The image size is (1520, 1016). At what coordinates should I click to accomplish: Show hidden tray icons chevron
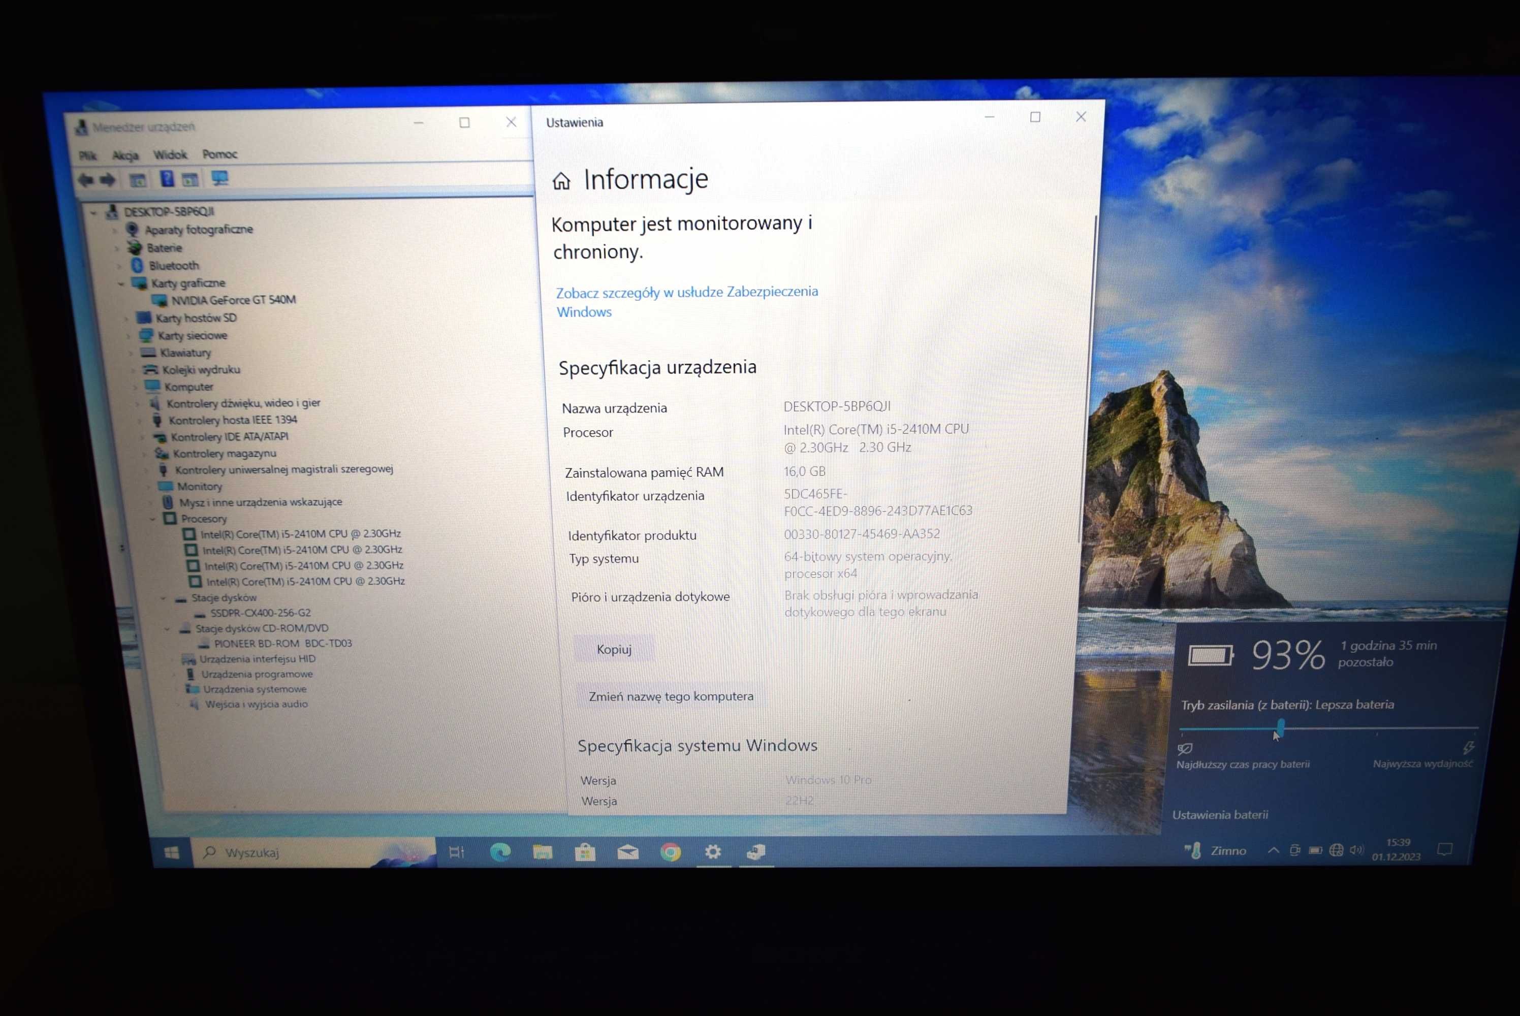point(1273,850)
